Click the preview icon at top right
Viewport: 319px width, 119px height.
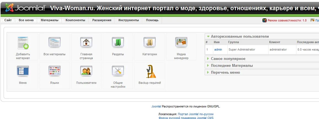coord(312,20)
